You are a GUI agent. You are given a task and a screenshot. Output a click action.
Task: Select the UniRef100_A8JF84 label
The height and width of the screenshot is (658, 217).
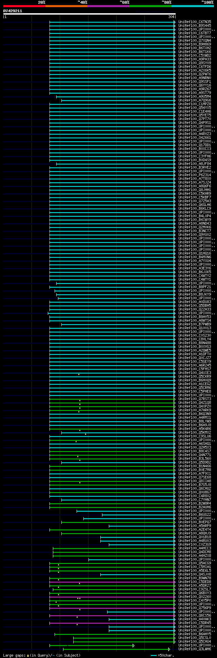pos(195,164)
